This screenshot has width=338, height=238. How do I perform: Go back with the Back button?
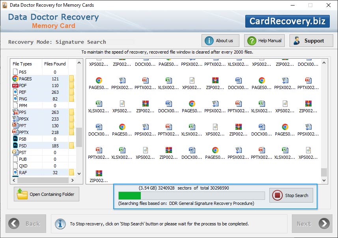tap(26, 223)
